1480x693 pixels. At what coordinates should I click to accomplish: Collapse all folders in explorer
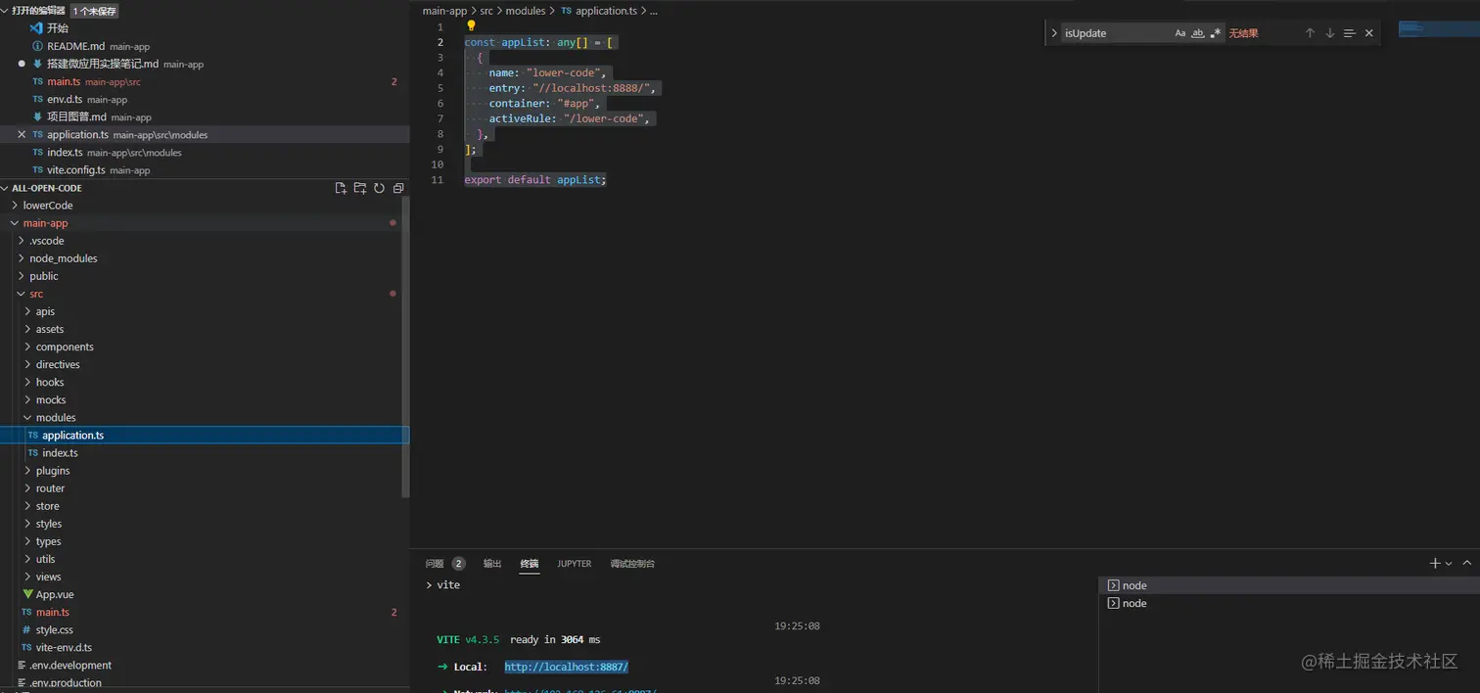point(397,188)
